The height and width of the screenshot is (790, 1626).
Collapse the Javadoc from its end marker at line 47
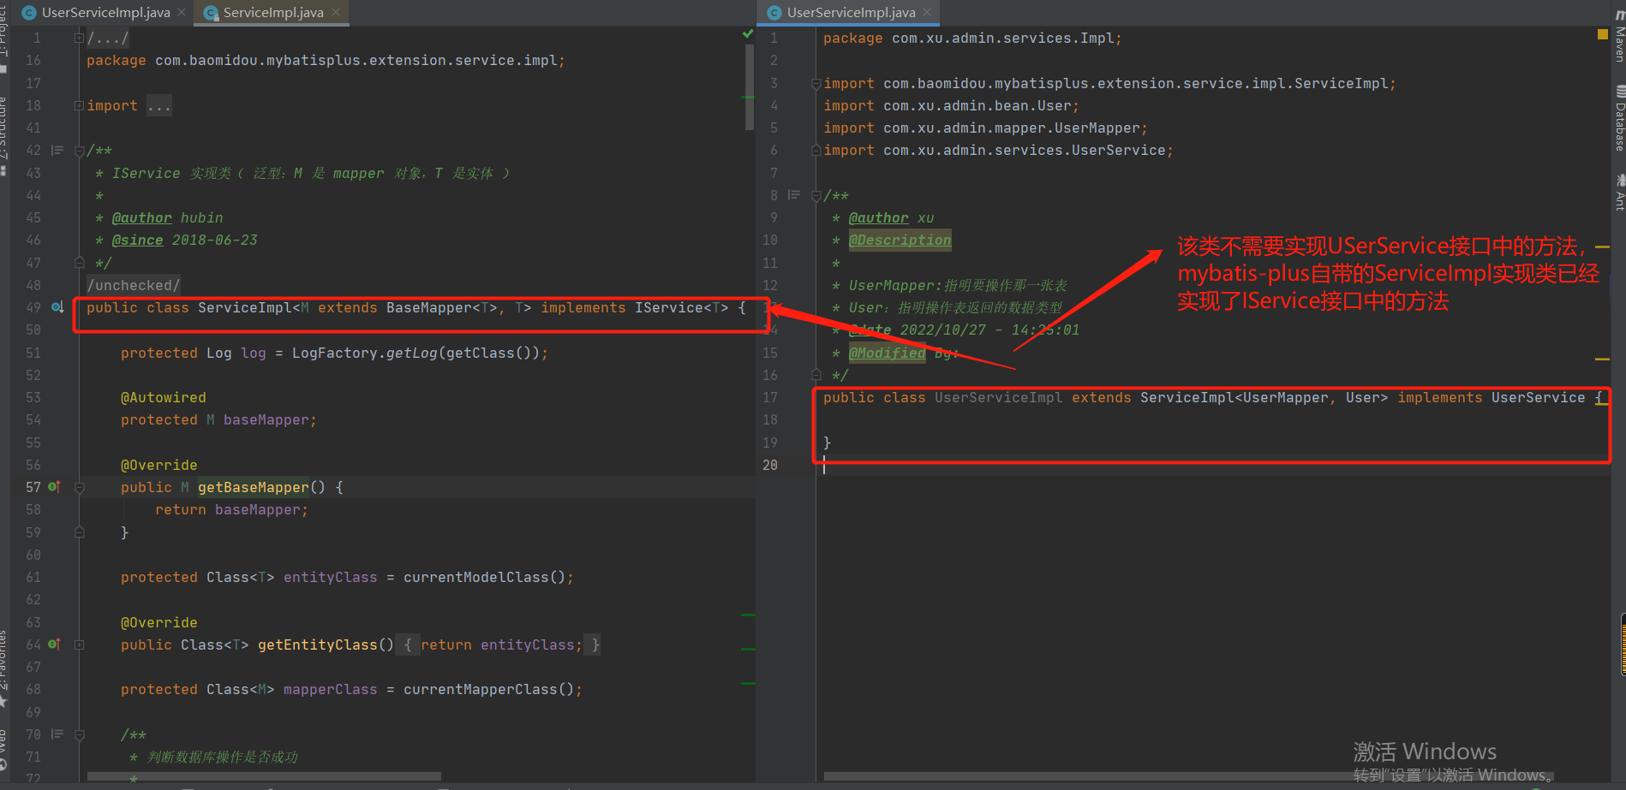click(79, 263)
